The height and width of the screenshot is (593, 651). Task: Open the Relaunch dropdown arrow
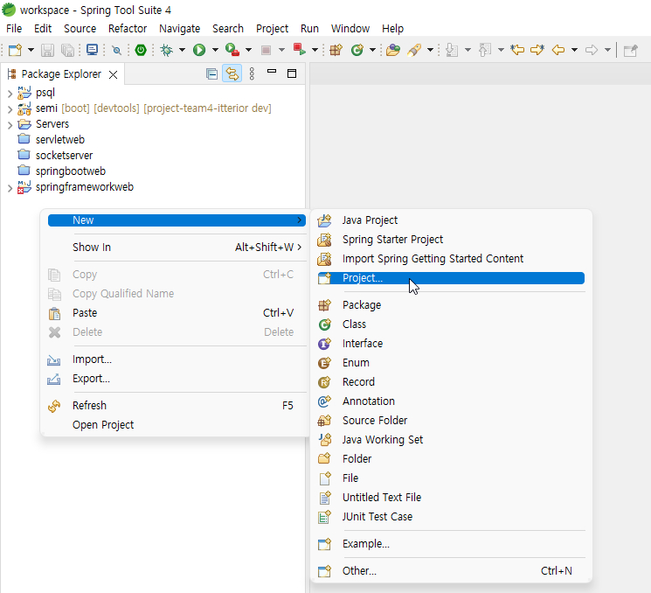pyautogui.click(x=315, y=50)
